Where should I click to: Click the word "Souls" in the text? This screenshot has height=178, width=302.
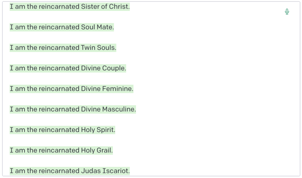(x=106, y=48)
